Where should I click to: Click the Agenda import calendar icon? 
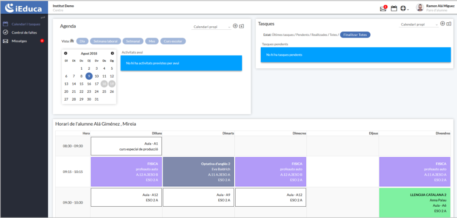(241, 26)
